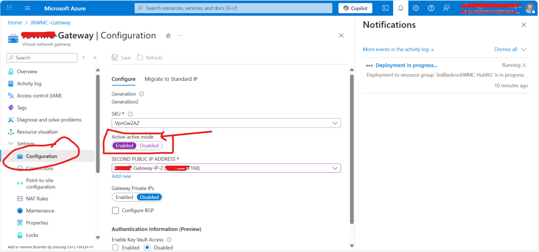Open the Feedback icon in top bar
The height and width of the screenshot is (252, 539).
[x=446, y=8]
